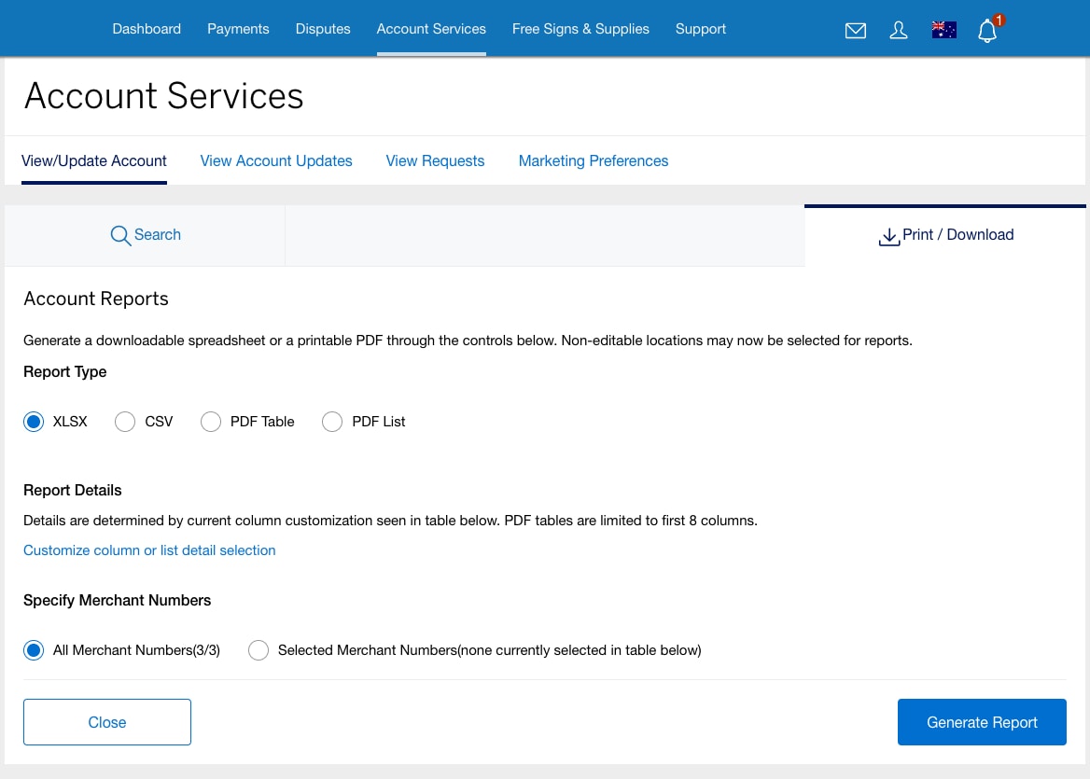Image resolution: width=1090 pixels, height=779 pixels.
Task: Switch to View Requests tab
Action: pyautogui.click(x=435, y=161)
